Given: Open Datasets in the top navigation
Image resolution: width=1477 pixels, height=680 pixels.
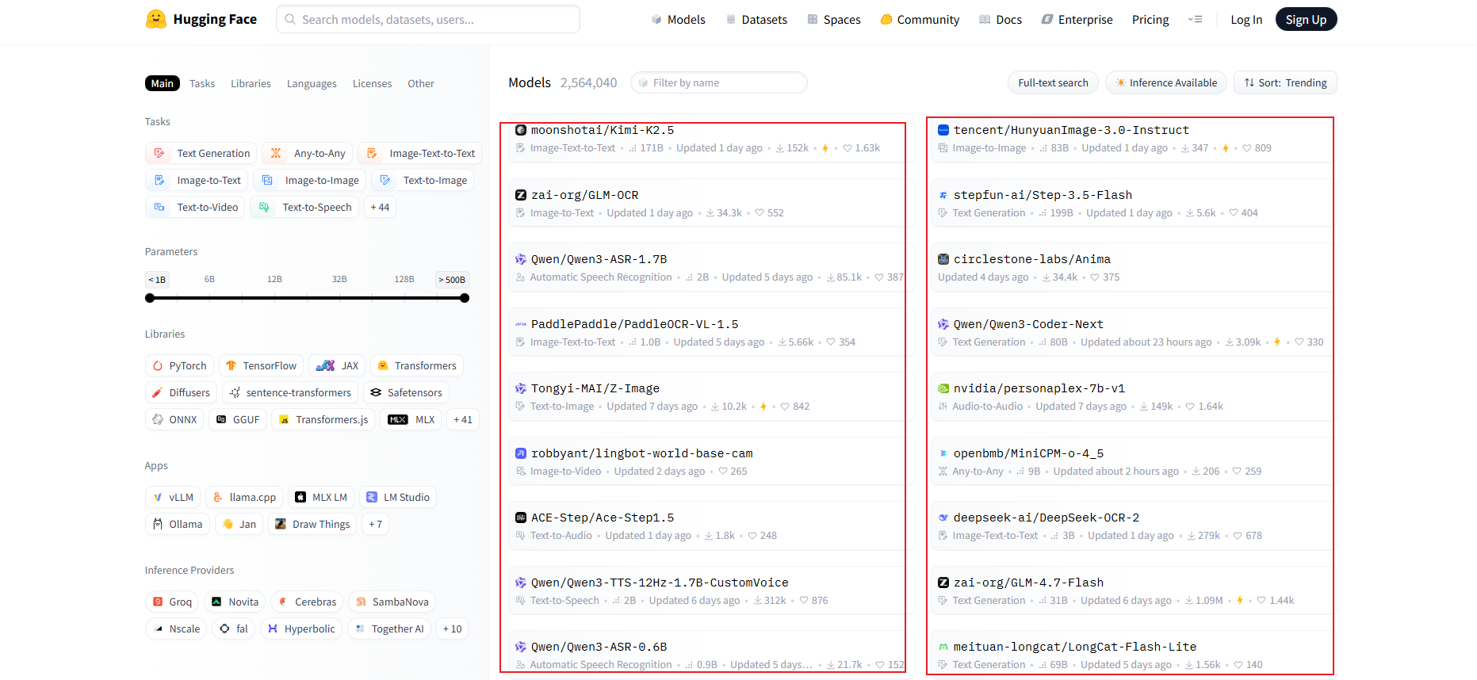Looking at the screenshot, I should (756, 19).
